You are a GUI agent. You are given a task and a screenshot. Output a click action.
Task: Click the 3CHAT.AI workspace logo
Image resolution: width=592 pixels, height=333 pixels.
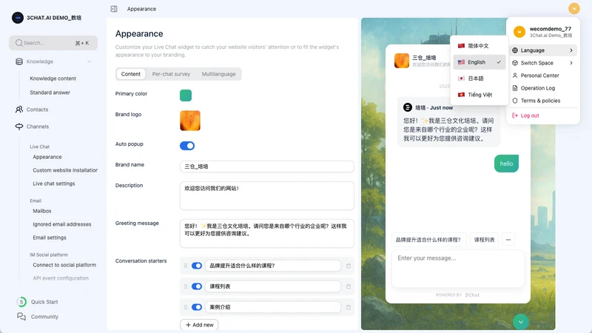[17, 17]
